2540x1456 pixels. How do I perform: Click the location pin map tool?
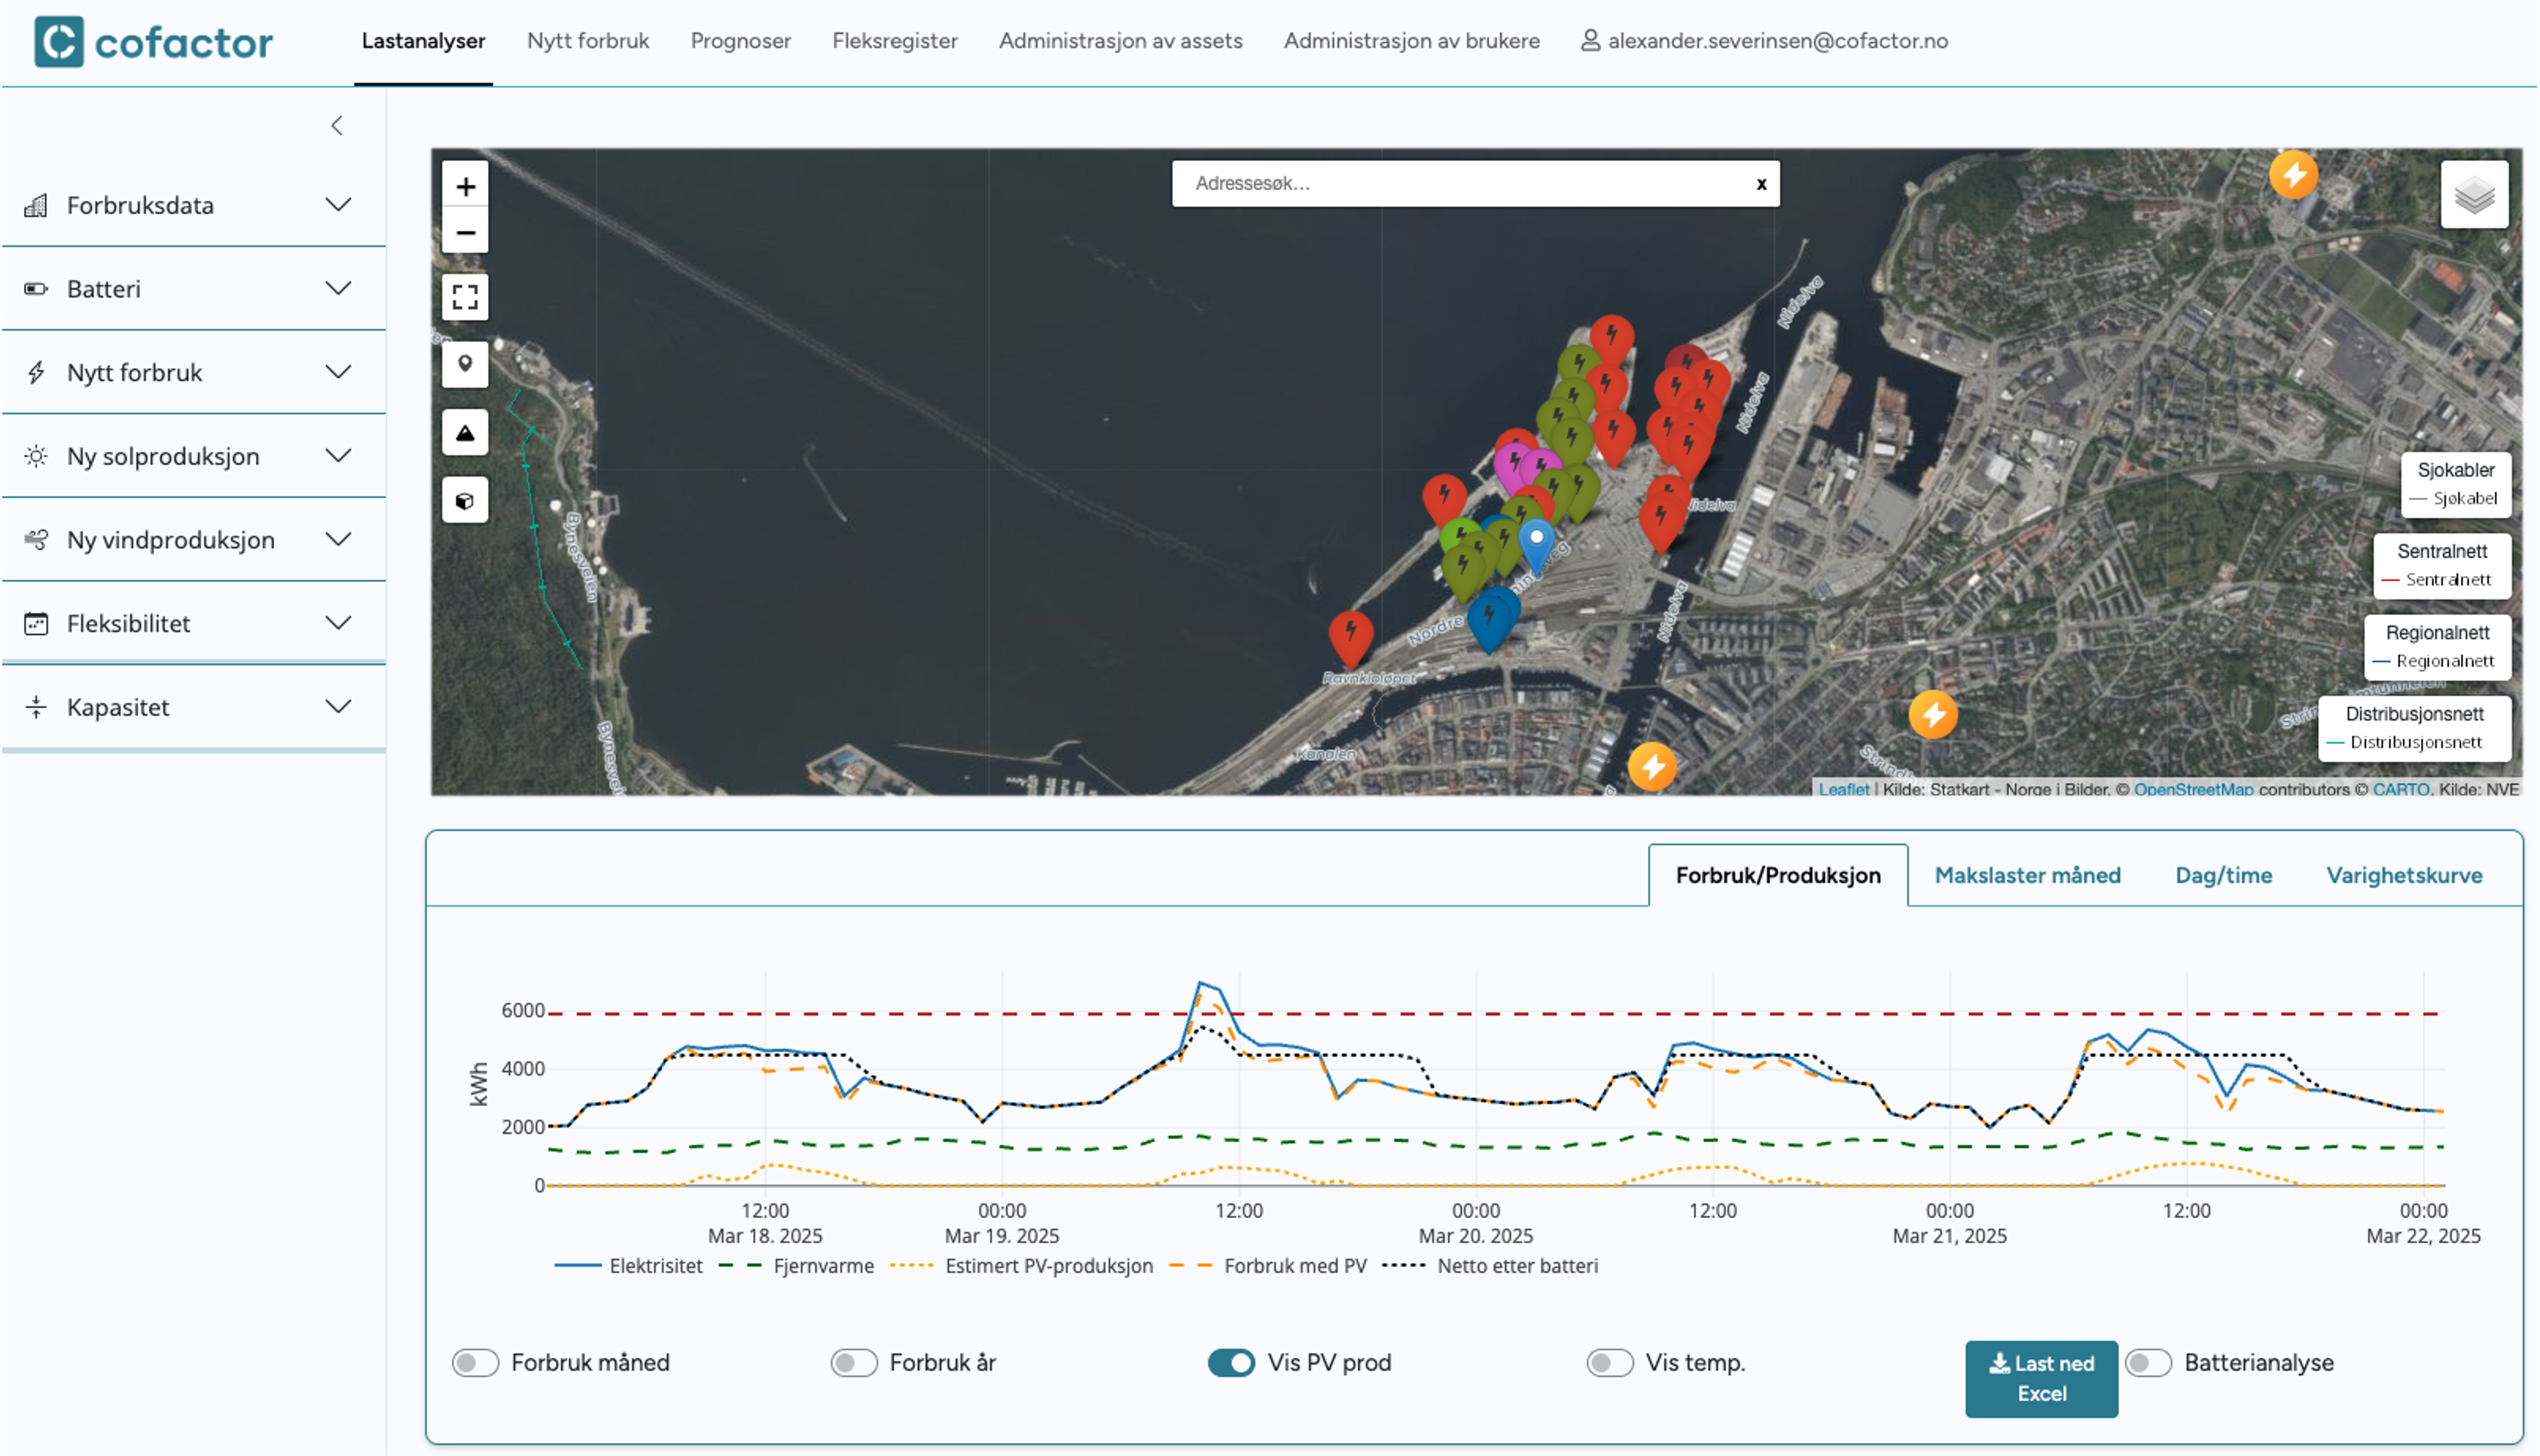coord(465,364)
